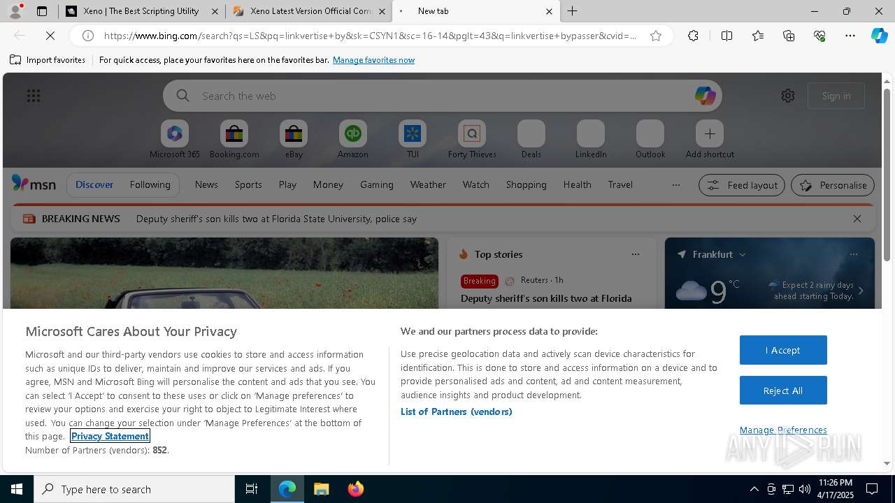Select the Discover feed tab
This screenshot has width=895, height=503.
pyautogui.click(x=94, y=185)
